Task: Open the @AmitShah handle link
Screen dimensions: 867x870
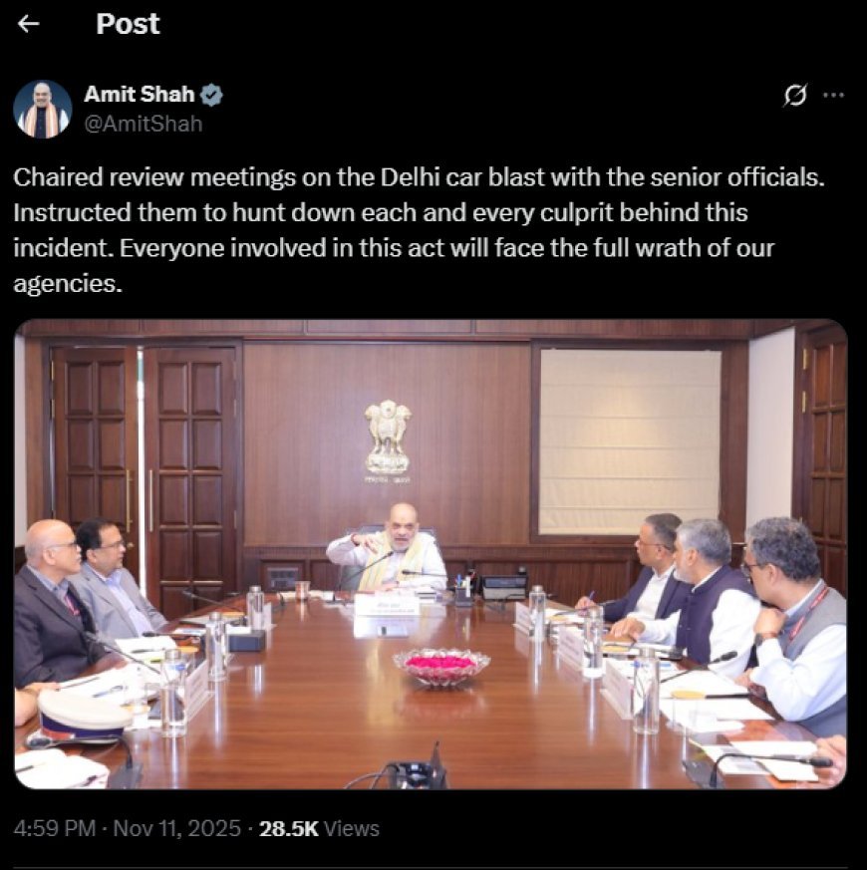Action: tap(144, 124)
